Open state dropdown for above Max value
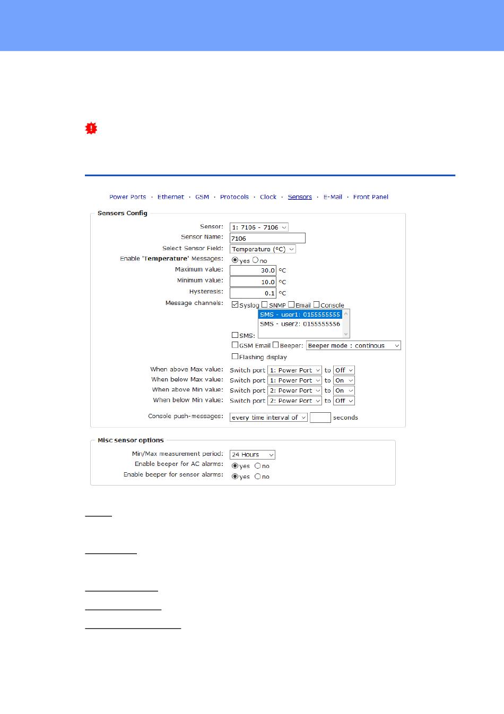The width and height of the screenshot is (504, 714). tap(344, 370)
